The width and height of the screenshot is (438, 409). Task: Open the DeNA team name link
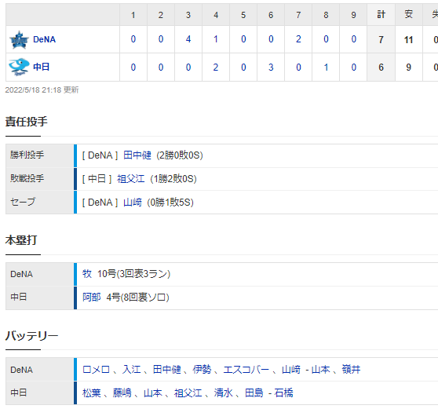[x=44, y=39]
